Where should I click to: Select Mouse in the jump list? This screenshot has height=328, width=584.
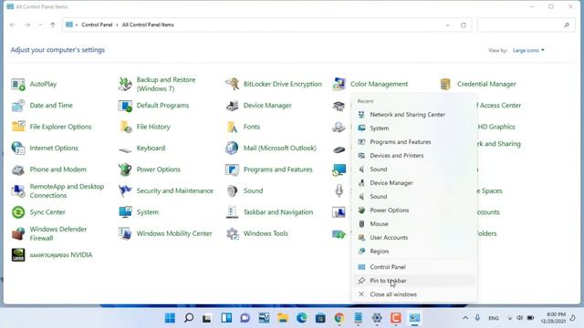413,223
